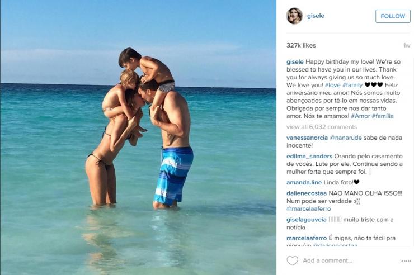The width and height of the screenshot is (414, 275).
Task: Open the #Amor hashtag
Action: click(360, 116)
